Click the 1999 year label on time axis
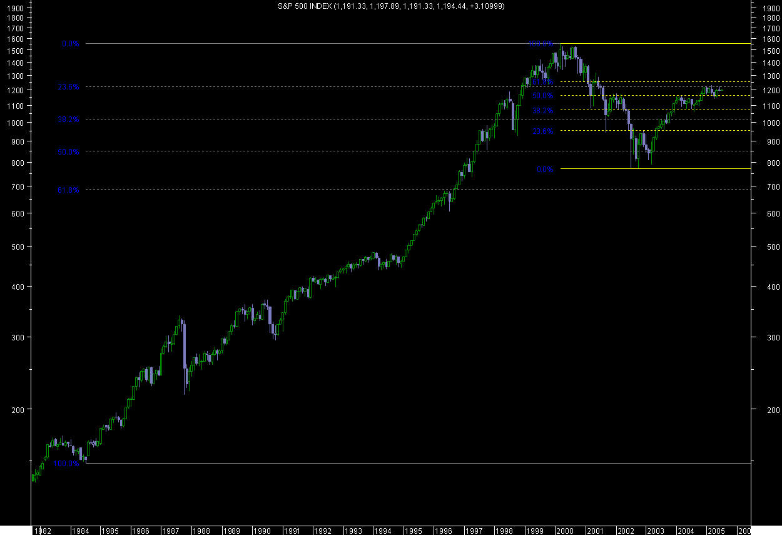 534,531
